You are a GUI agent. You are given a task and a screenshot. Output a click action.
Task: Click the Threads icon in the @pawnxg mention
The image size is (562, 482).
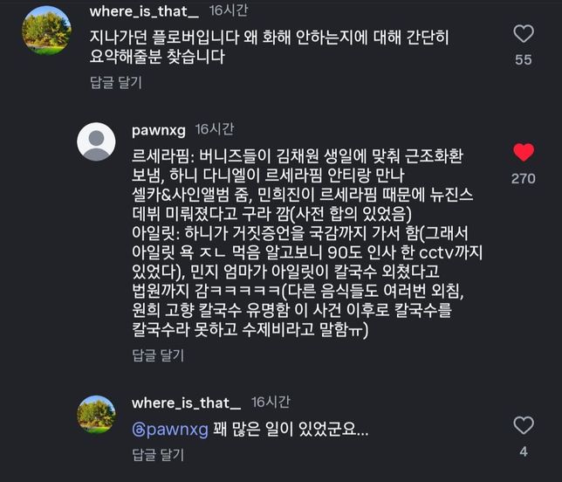pos(138,430)
